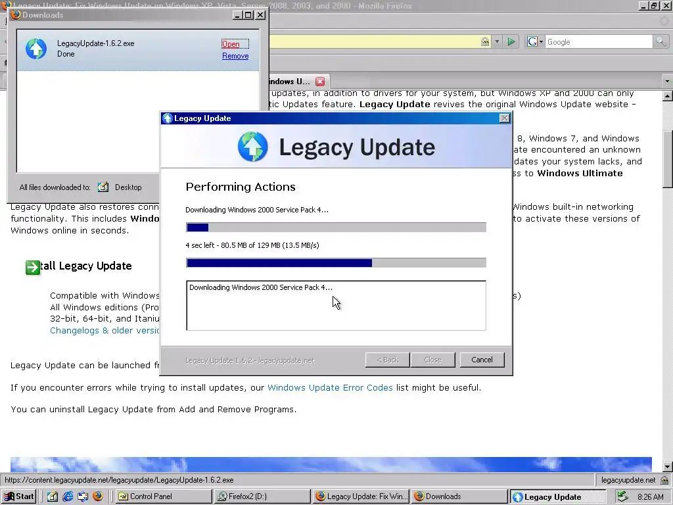Open the Windows Update Error Codes link
Screen dimensions: 673x505
[x=330, y=387]
